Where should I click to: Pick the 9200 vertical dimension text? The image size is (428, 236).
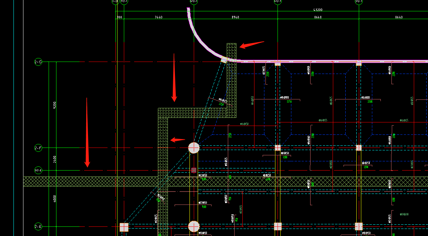[54, 105]
